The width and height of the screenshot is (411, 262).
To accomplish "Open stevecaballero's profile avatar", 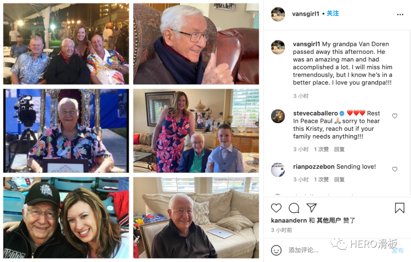I will tap(278, 116).
